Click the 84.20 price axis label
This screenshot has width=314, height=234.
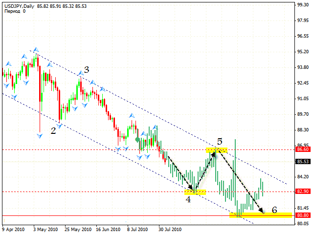(x=303, y=177)
